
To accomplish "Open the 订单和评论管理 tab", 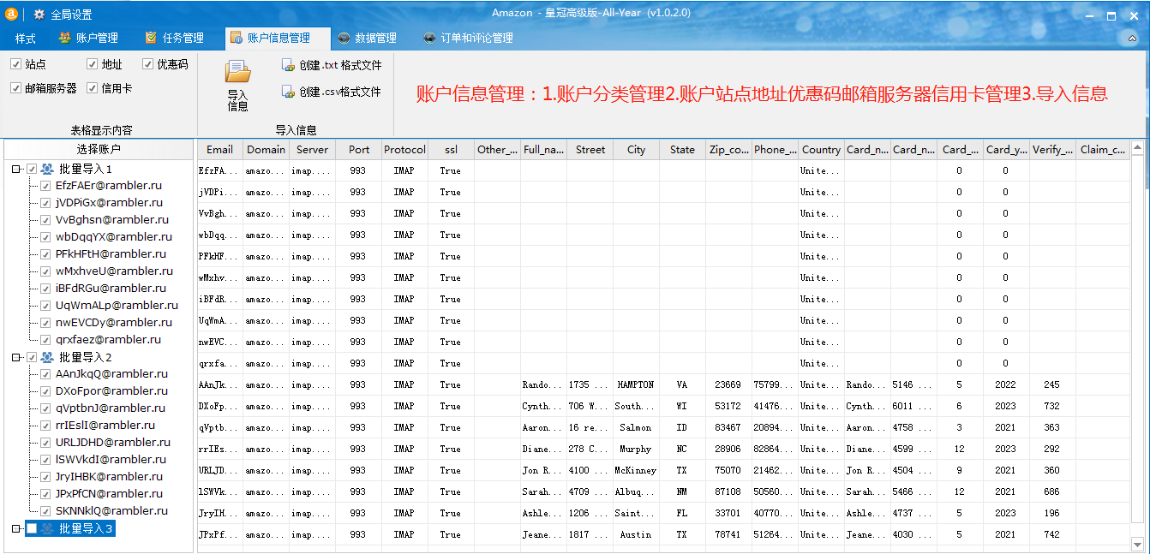I will [x=468, y=38].
